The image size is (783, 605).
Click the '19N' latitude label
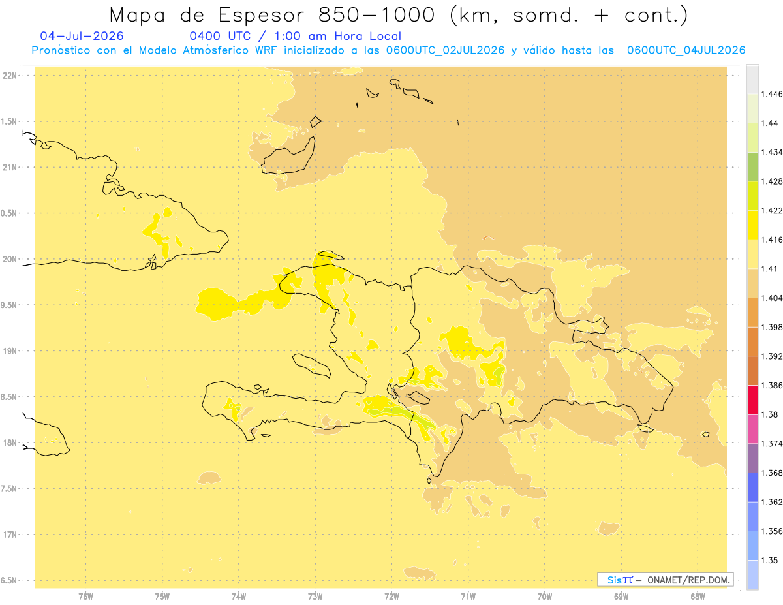pos(10,351)
